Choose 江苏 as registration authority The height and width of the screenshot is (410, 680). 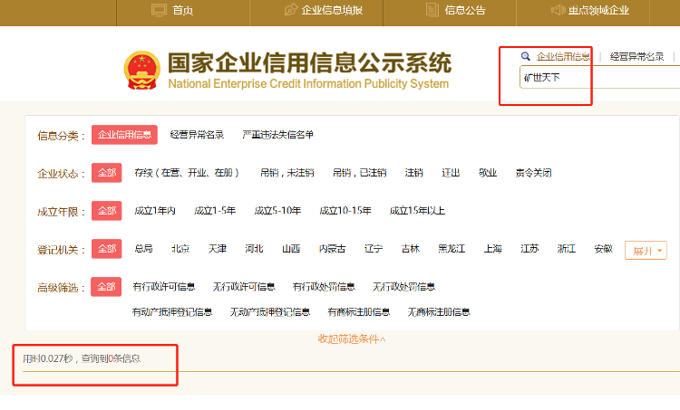[529, 249]
